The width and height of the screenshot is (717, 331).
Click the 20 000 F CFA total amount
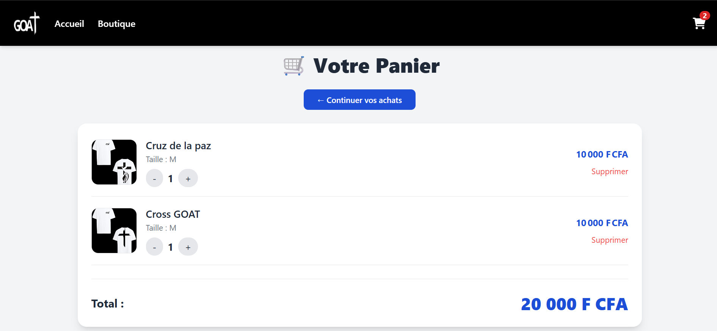point(574,304)
